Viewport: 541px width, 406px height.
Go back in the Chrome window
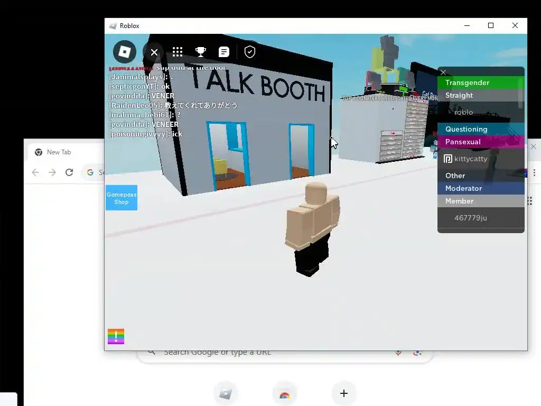(35, 172)
